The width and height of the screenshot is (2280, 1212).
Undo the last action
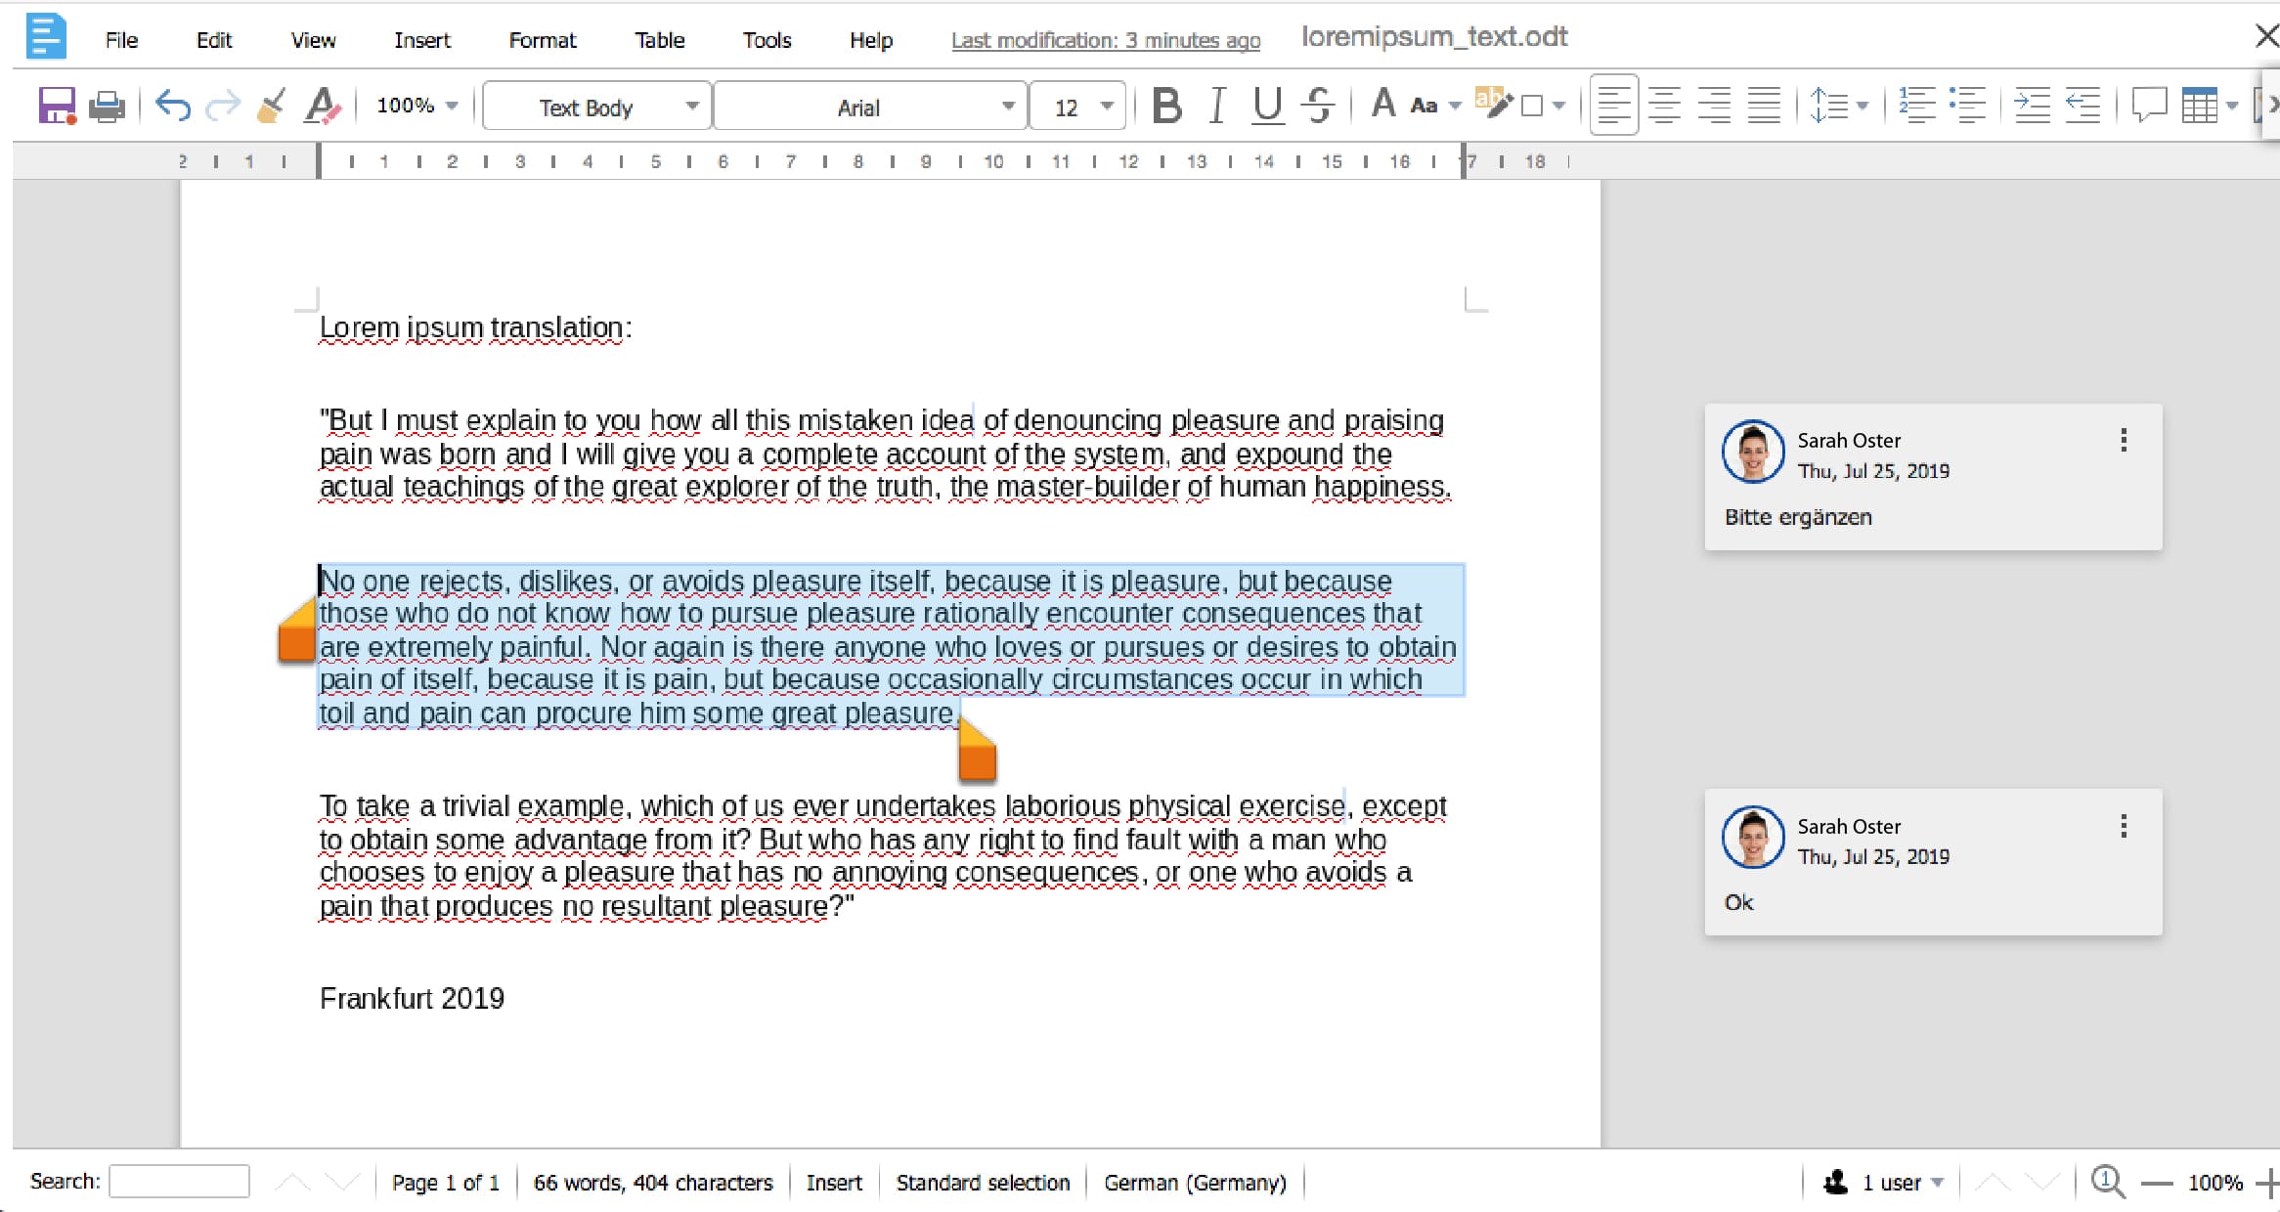pos(173,106)
